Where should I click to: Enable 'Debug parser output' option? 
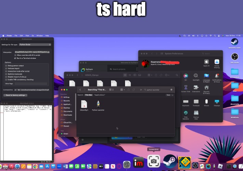pos(6,66)
